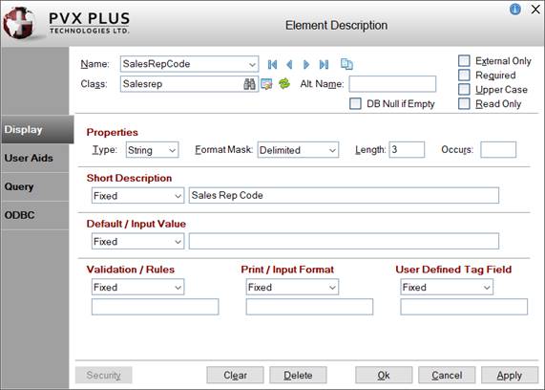Image resolution: width=545 pixels, height=390 pixels.
Task: Toggle DB Null if Empty checkbox
Action: click(x=355, y=103)
